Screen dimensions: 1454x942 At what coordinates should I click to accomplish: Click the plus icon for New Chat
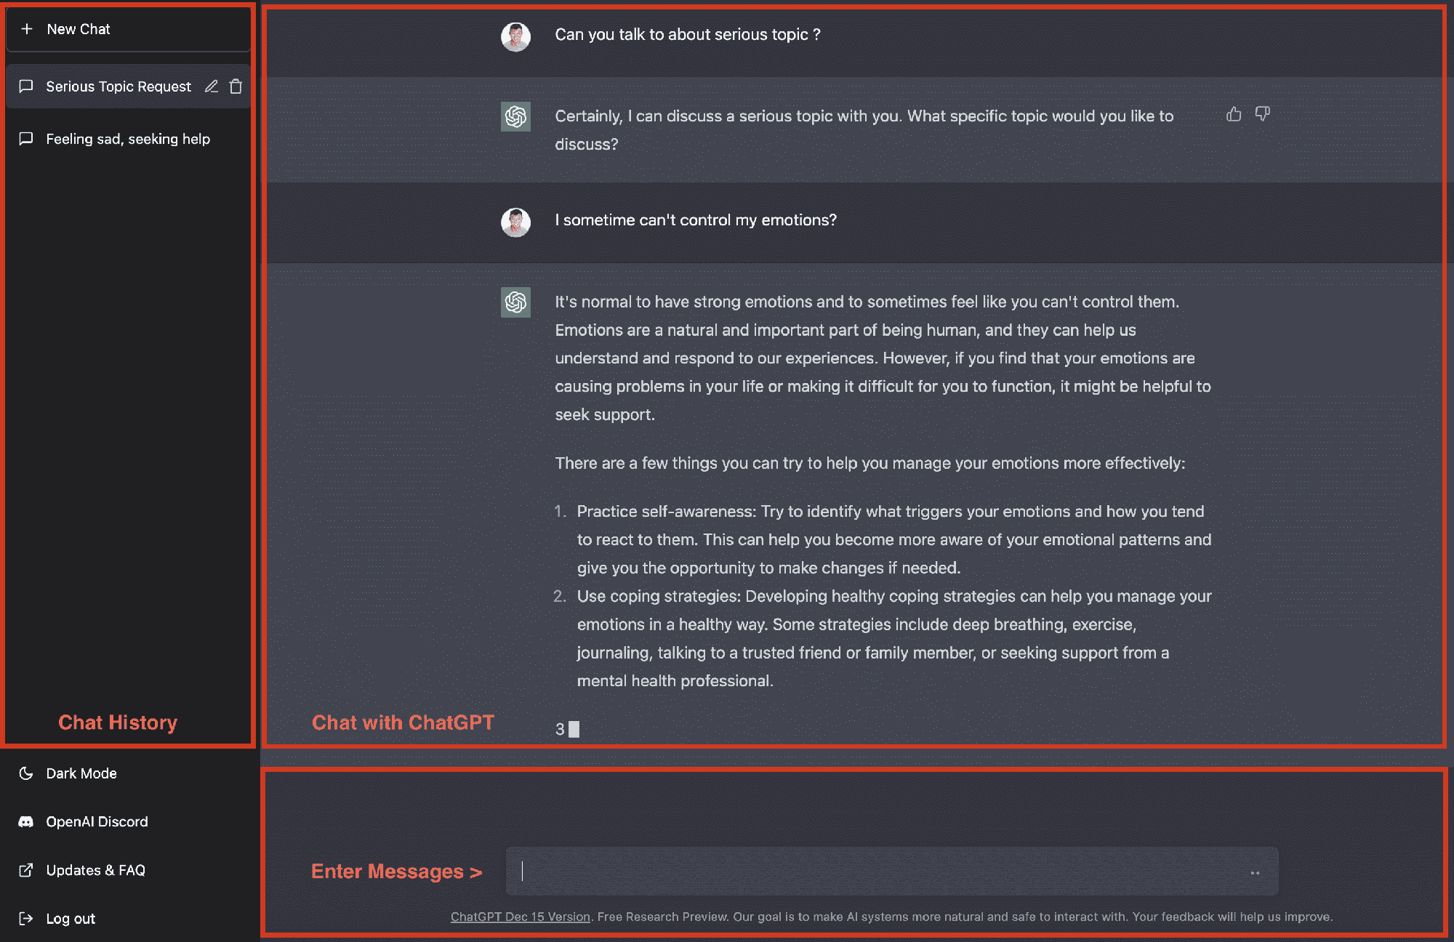pyautogui.click(x=27, y=29)
